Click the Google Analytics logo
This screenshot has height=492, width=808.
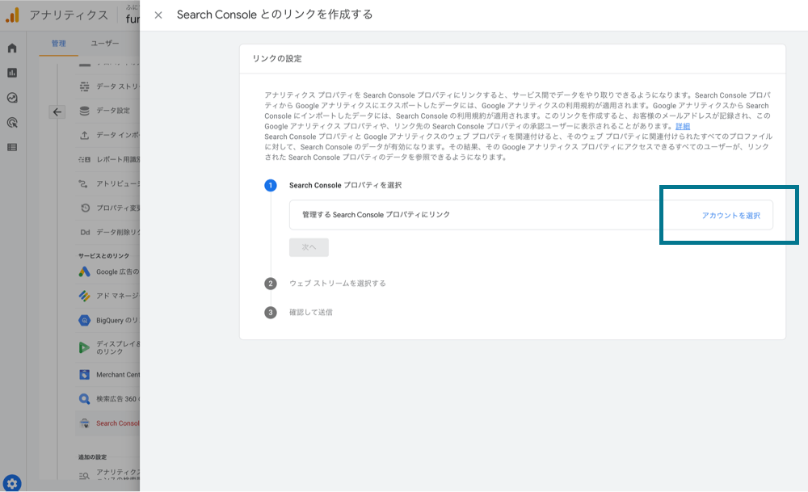pos(12,15)
